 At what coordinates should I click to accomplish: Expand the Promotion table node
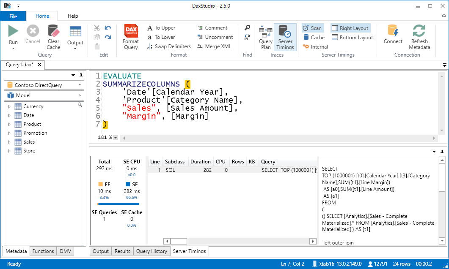9,133
